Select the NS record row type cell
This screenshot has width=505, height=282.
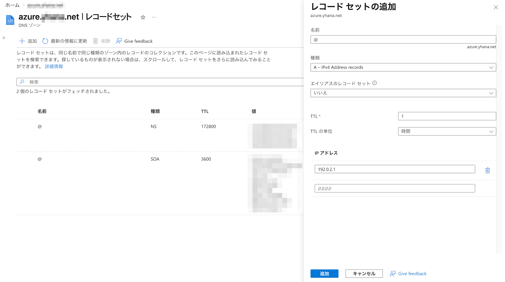coord(154,126)
